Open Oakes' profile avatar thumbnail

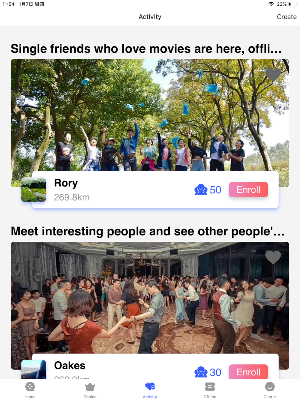point(34,369)
